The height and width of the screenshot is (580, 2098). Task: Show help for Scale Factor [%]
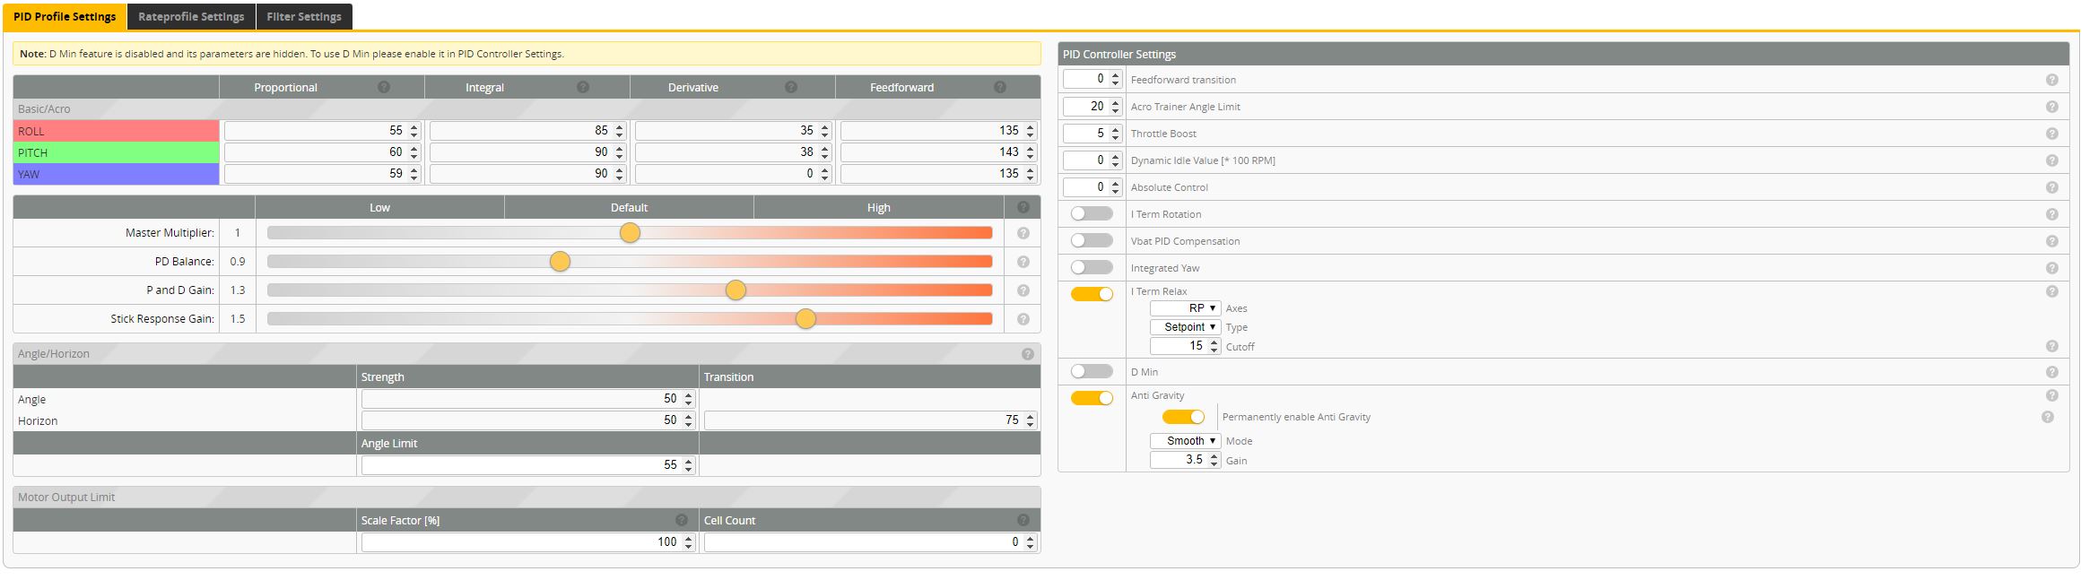pos(682,520)
